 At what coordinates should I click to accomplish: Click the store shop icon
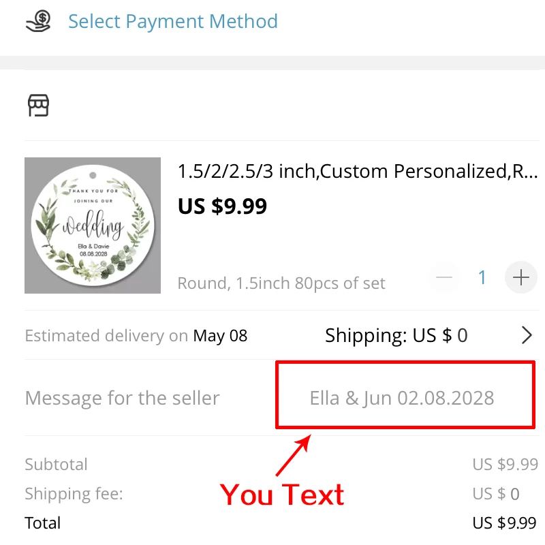(38, 106)
